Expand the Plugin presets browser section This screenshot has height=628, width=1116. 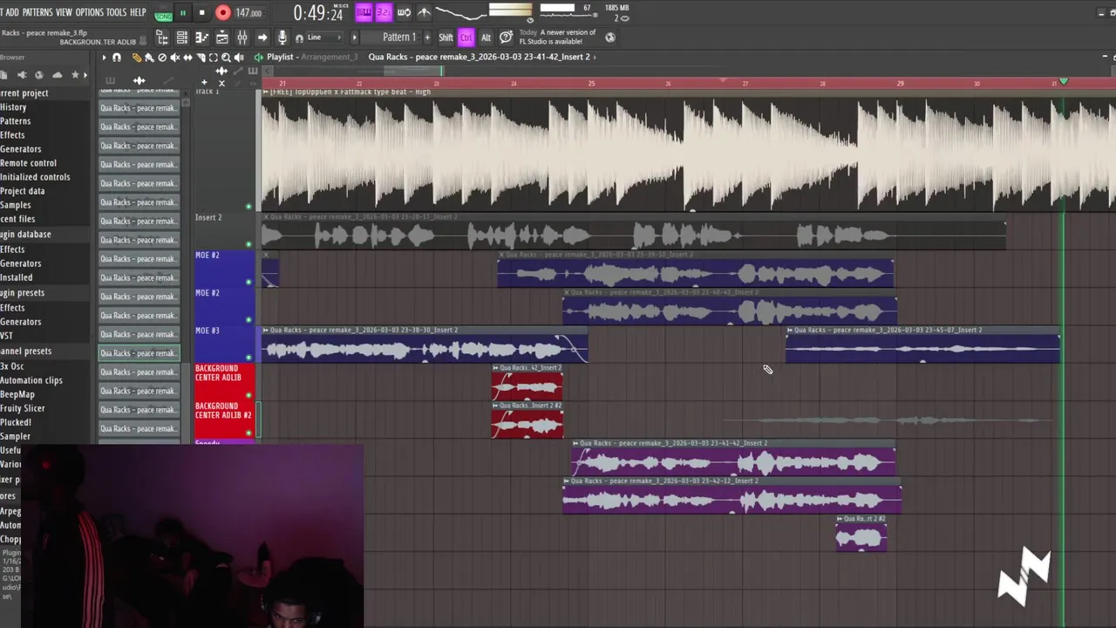(x=24, y=293)
